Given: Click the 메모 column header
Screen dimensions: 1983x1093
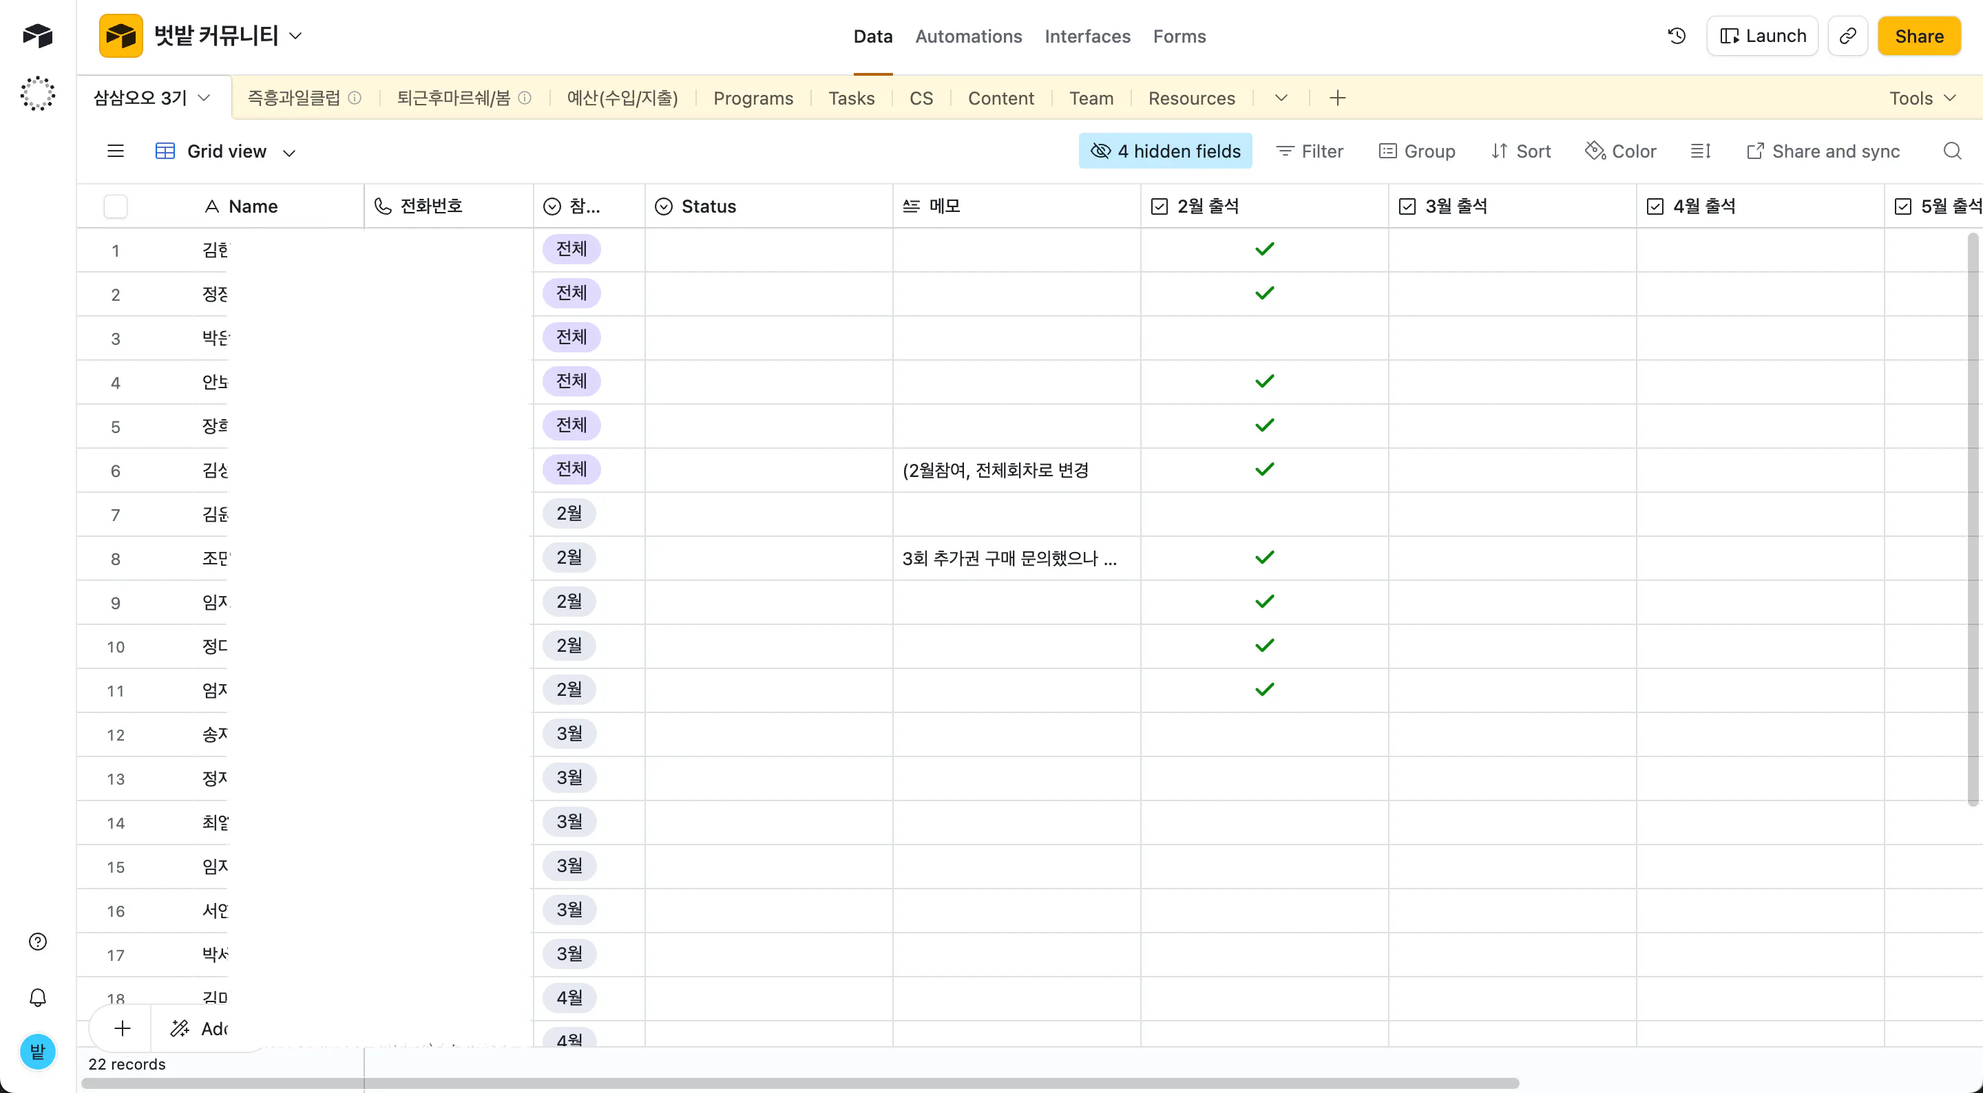Looking at the screenshot, I should [x=1016, y=206].
